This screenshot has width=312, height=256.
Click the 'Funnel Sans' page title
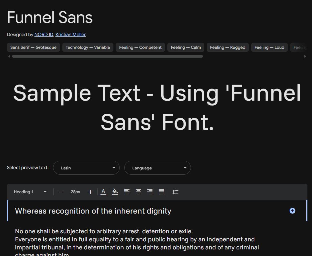[50, 17]
